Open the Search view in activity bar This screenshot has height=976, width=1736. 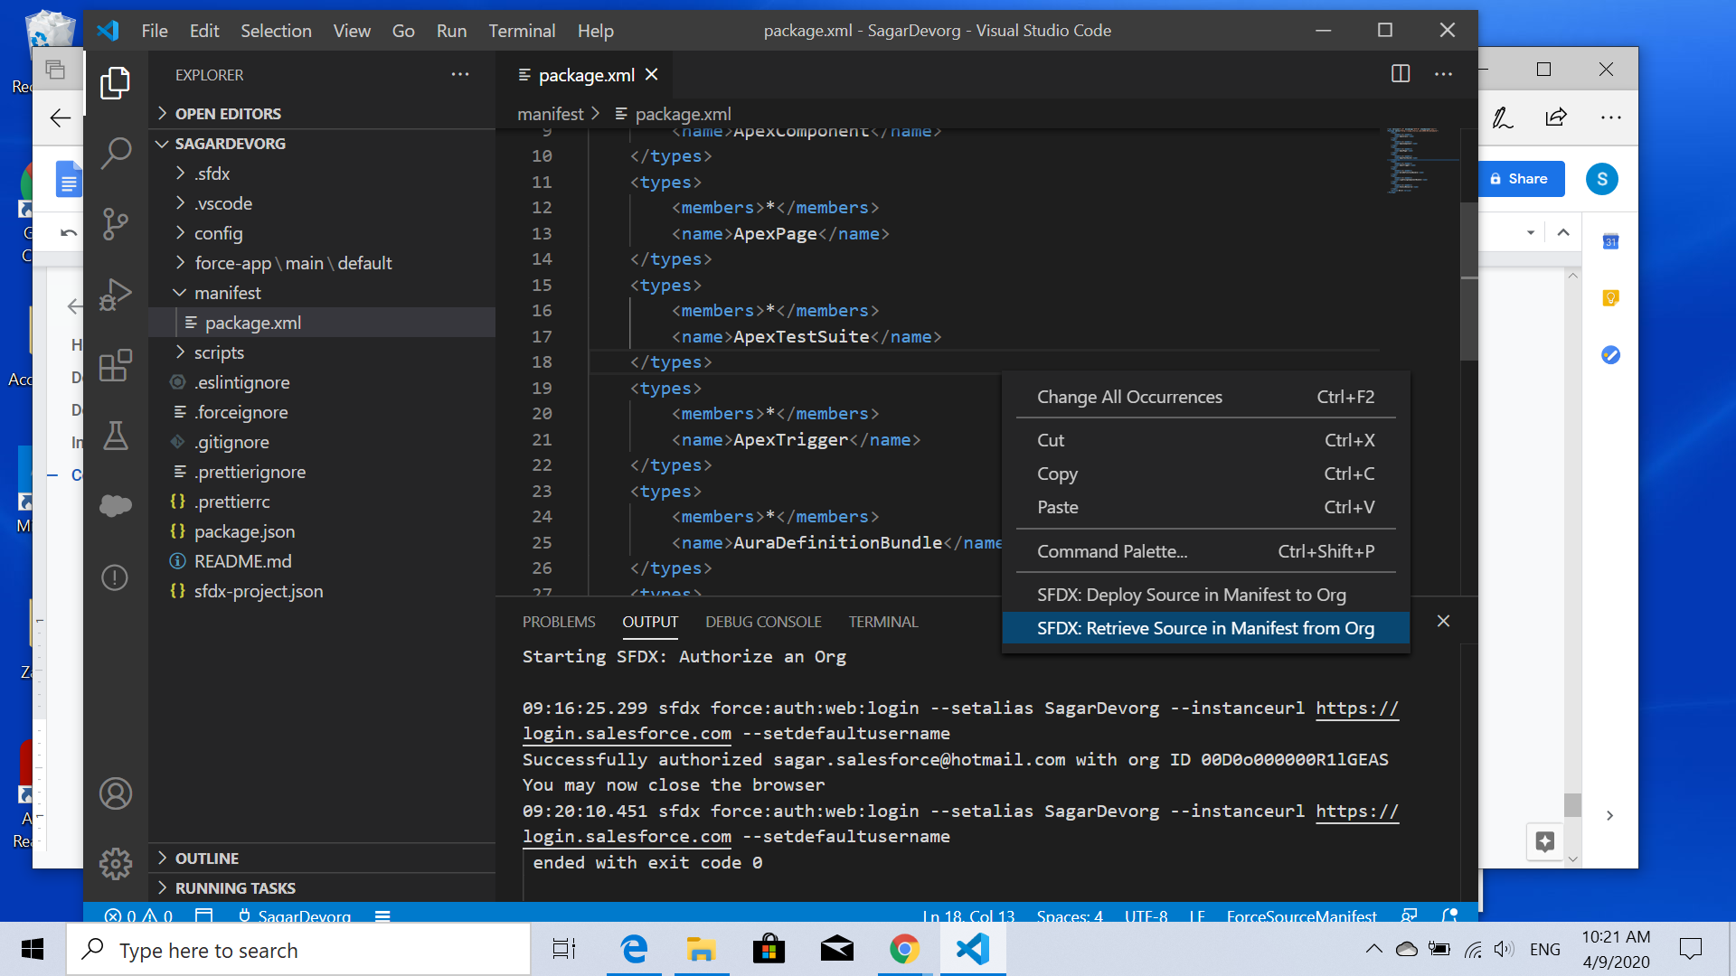(115, 153)
